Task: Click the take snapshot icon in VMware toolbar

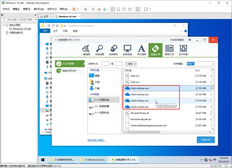Action: point(93,9)
